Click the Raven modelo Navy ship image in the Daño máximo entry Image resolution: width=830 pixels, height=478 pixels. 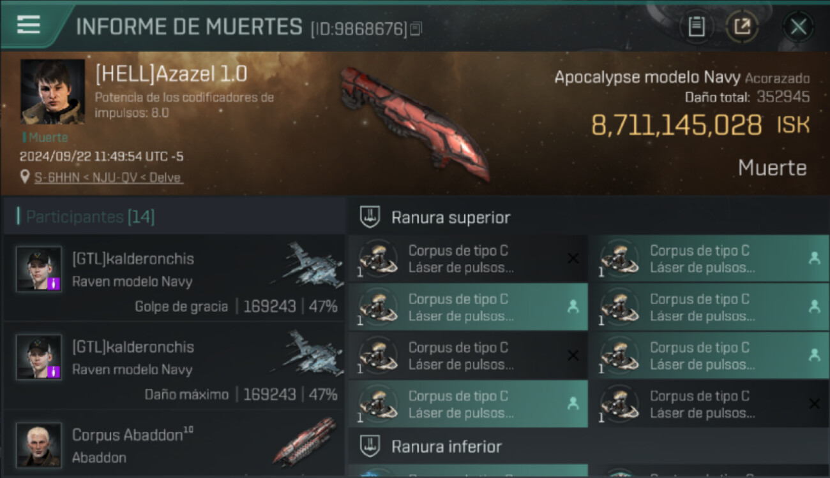(308, 354)
